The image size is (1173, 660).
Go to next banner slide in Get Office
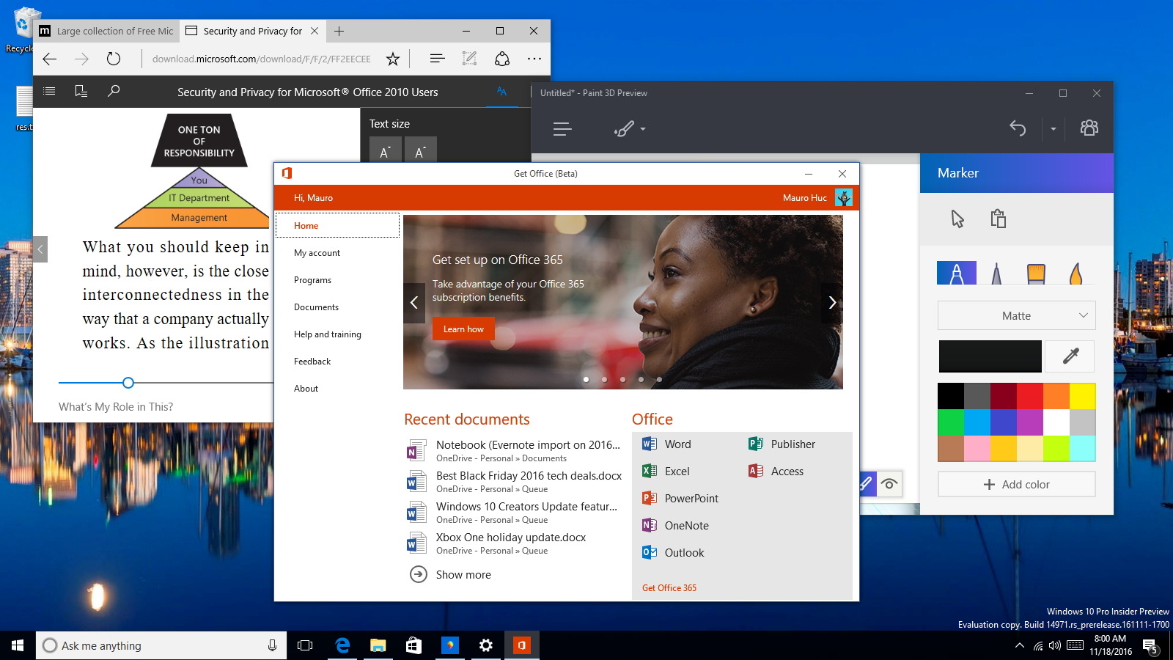click(832, 303)
